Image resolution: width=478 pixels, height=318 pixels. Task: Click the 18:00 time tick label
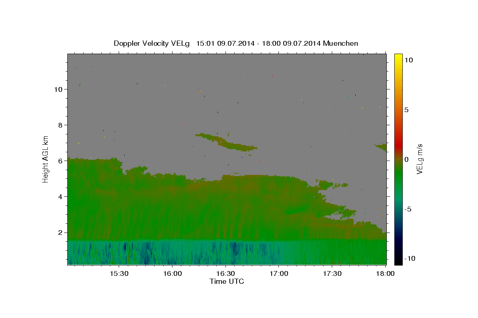click(x=385, y=274)
